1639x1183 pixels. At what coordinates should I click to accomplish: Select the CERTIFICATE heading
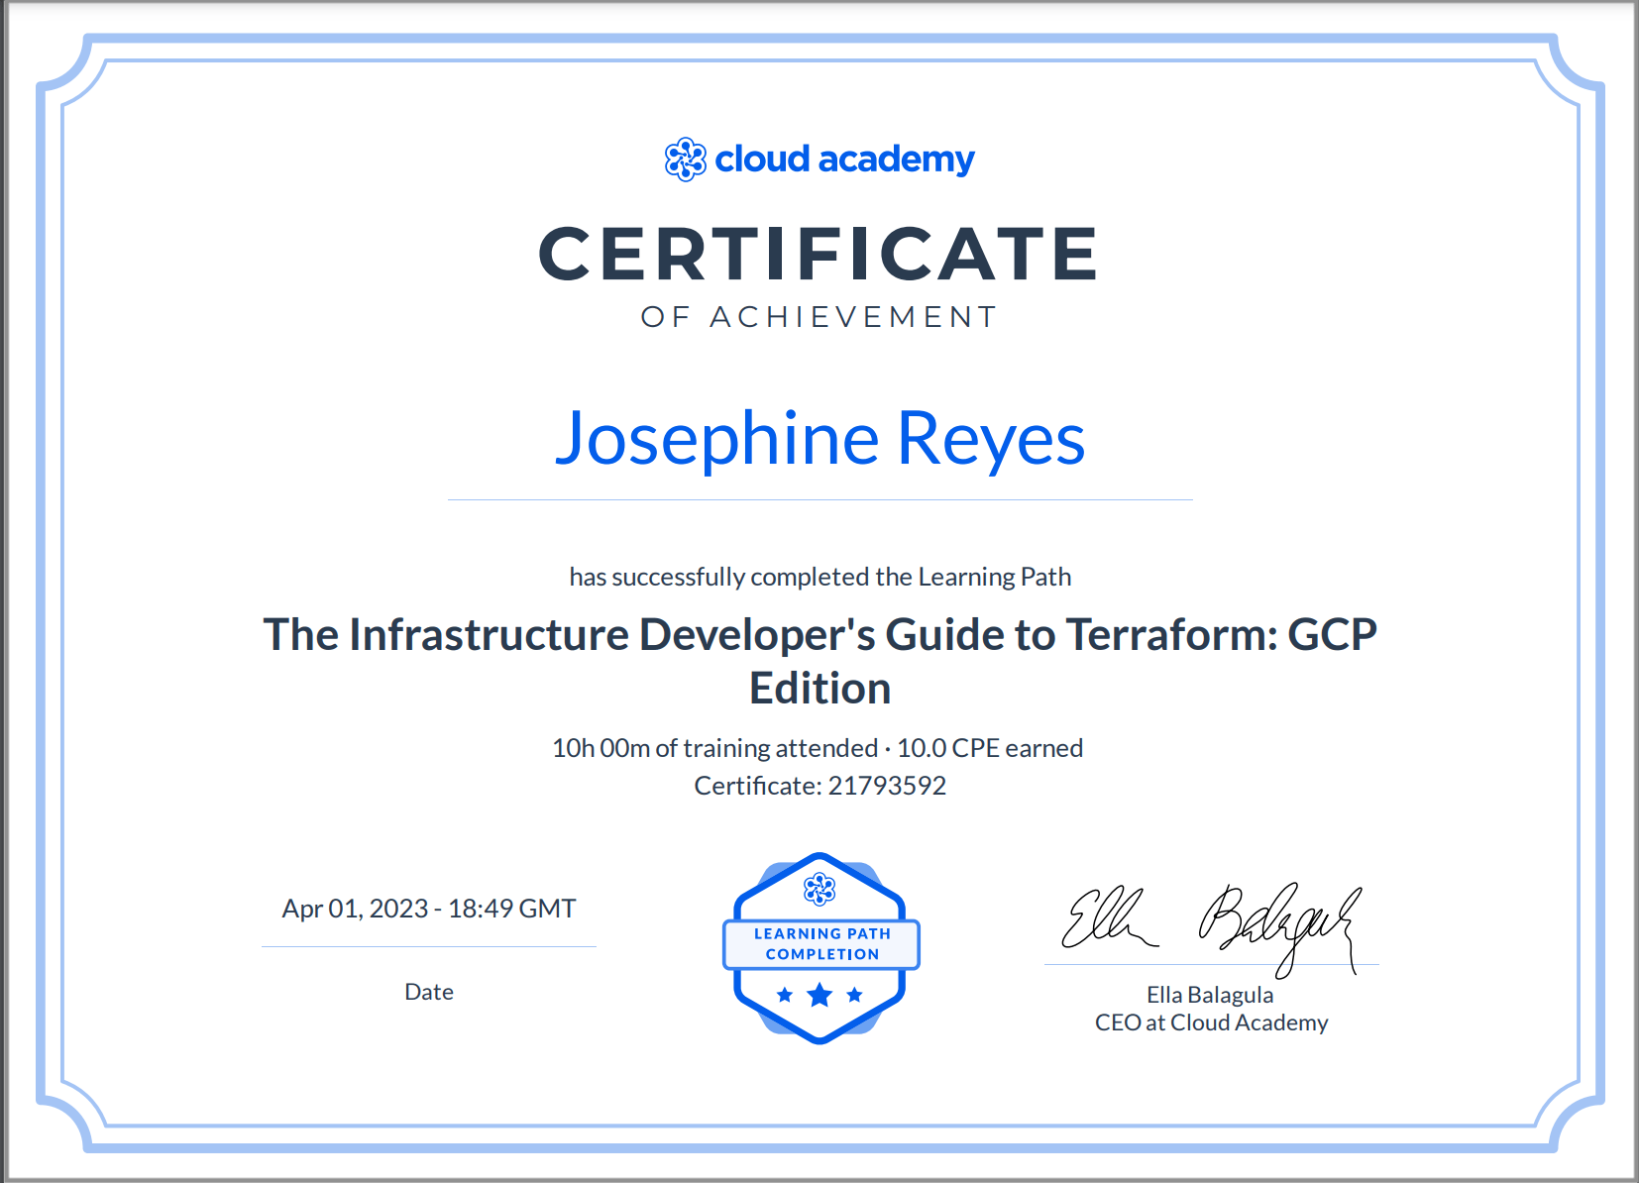[819, 254]
